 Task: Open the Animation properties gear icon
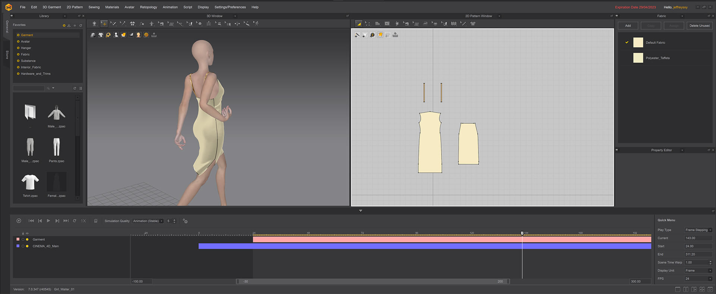tap(185, 221)
